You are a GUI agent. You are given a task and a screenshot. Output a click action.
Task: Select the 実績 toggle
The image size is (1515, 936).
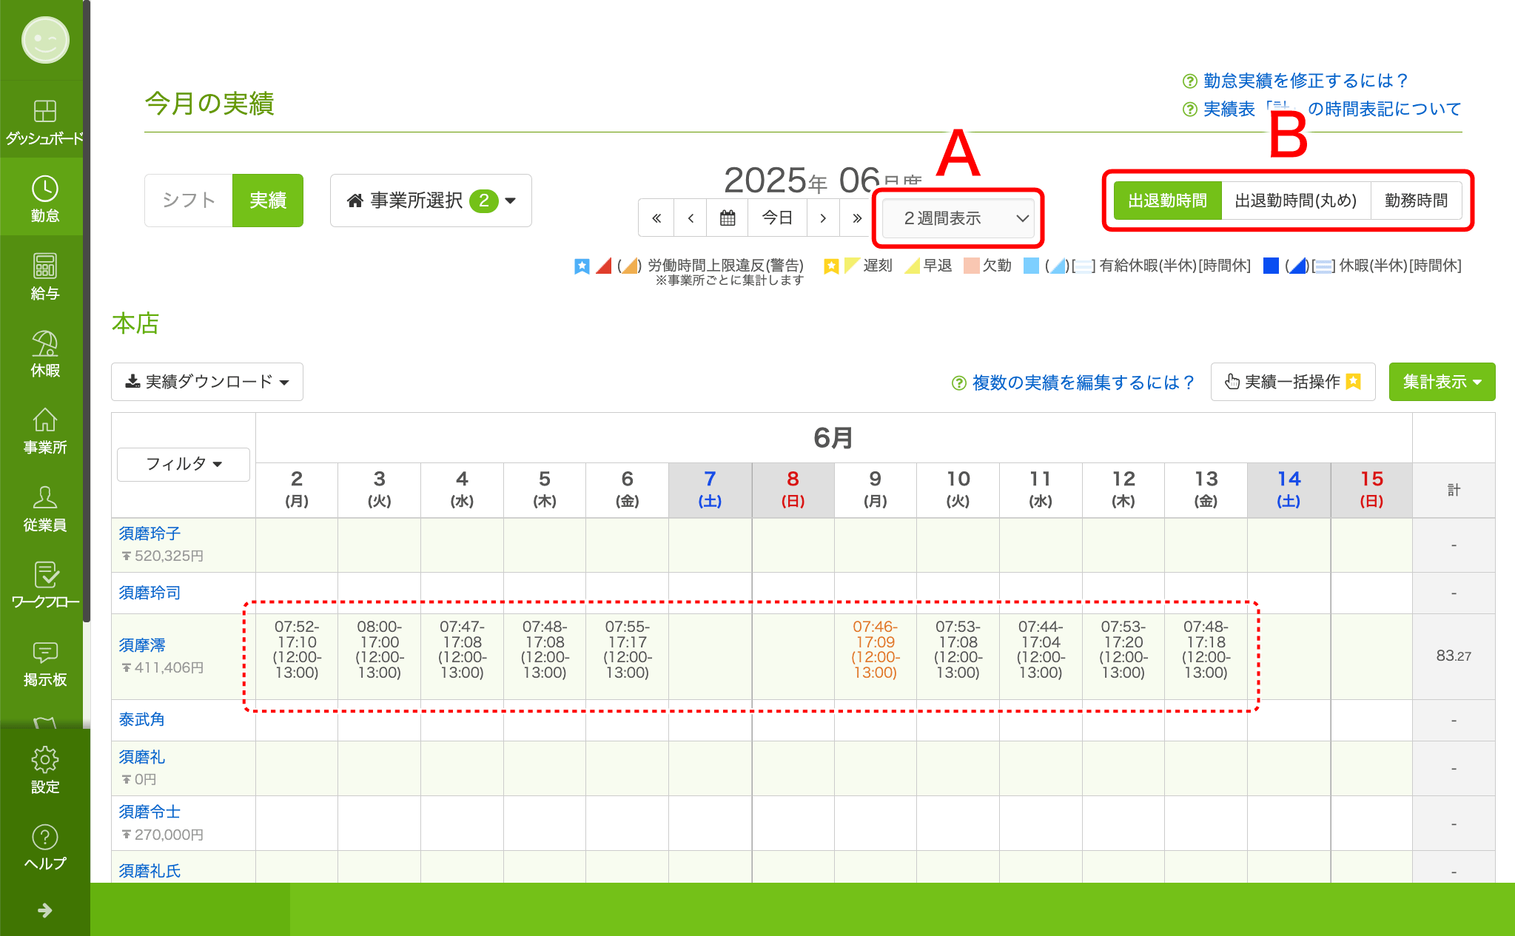pos(268,201)
